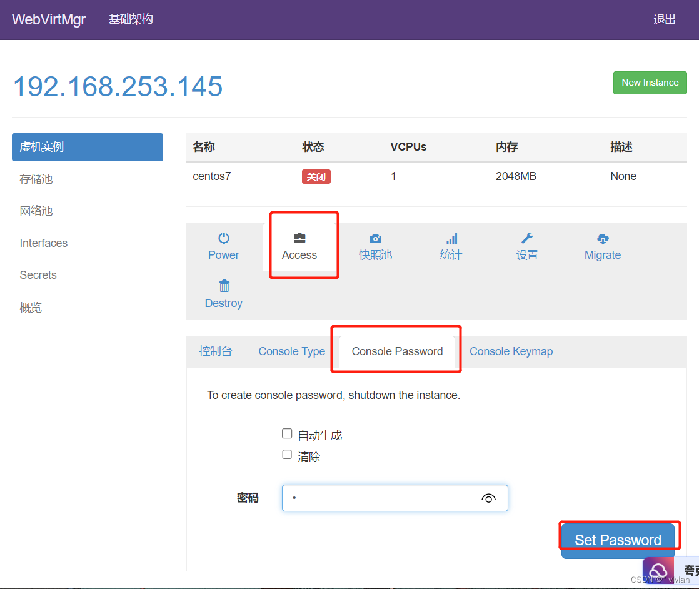Click the Access briefcase icon
The image size is (699, 589).
click(299, 238)
